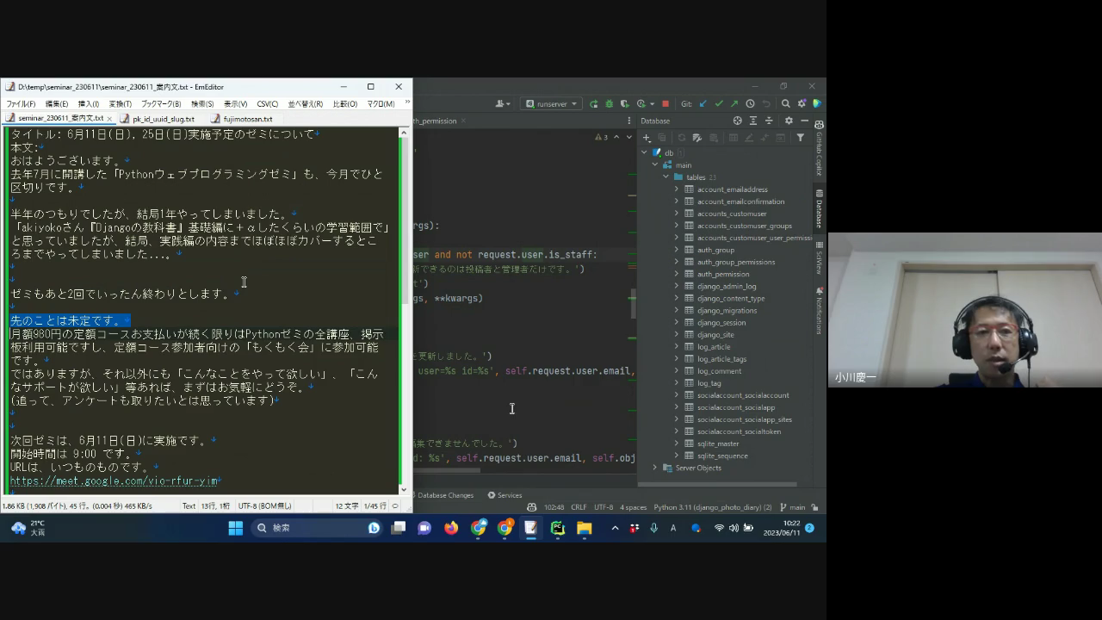
Task: Click the Debug bug icon in PyCharm toolbar
Action: click(609, 103)
